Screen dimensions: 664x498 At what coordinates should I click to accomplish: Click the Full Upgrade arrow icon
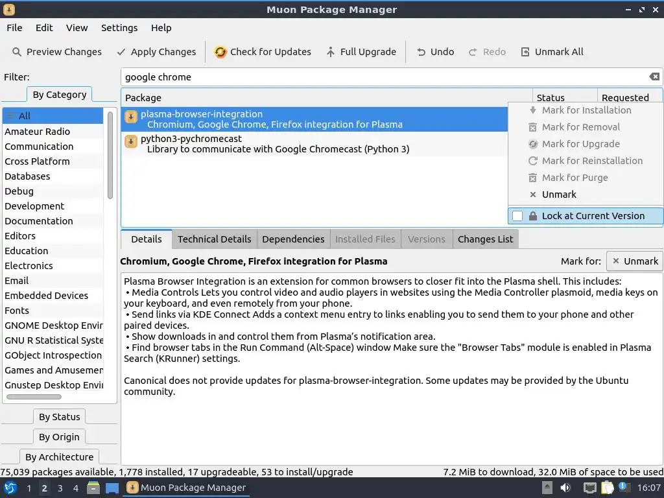[330, 52]
